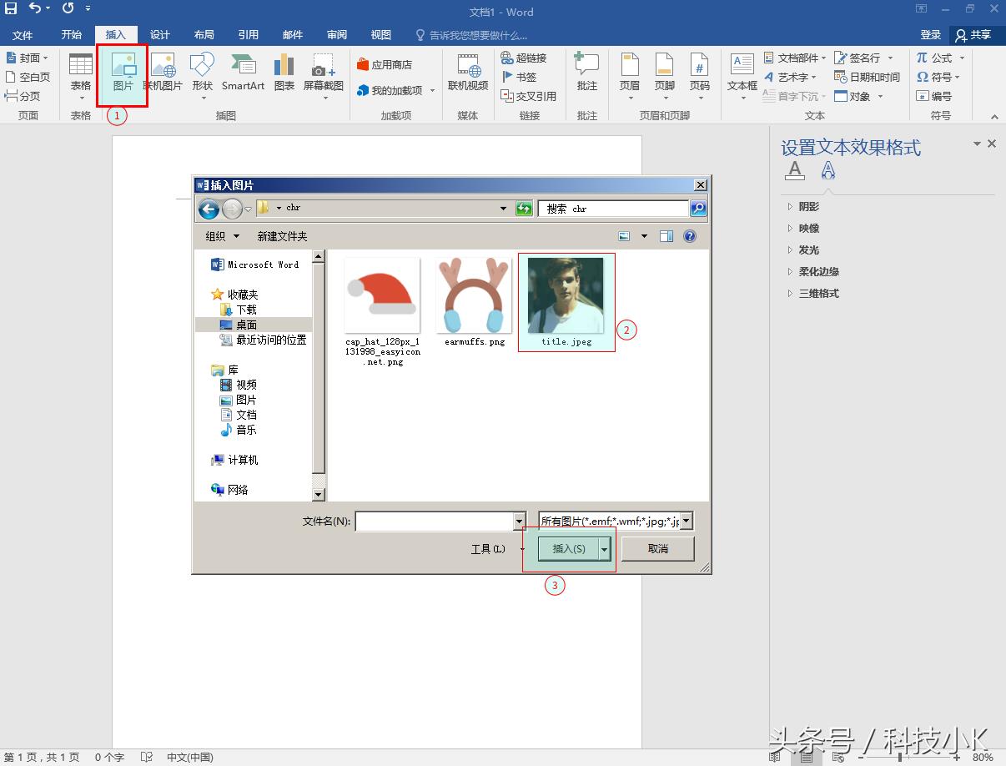Open the dialog help question-mark icon
Image resolution: width=1006 pixels, height=766 pixels.
[690, 236]
